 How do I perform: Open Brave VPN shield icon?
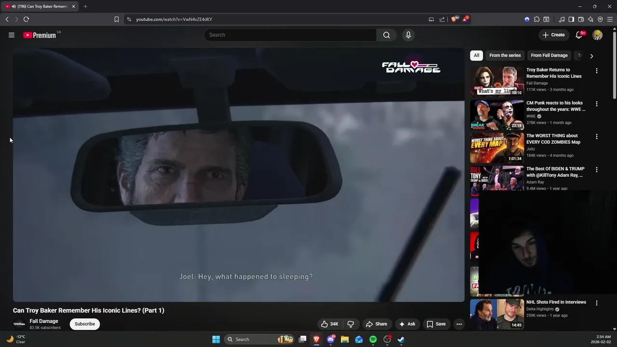point(600,19)
